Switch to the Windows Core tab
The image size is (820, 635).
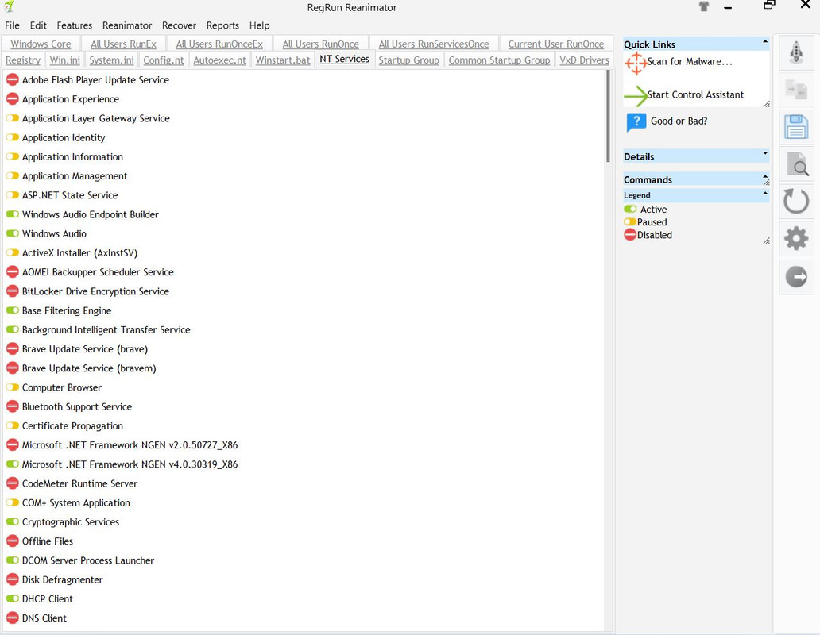coord(41,44)
